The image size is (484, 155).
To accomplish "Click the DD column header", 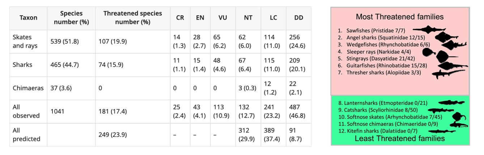I will pyautogui.click(x=299, y=17).
